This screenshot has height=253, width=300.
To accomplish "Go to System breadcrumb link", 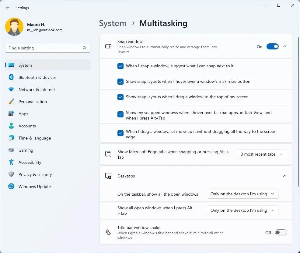I will [x=113, y=23].
